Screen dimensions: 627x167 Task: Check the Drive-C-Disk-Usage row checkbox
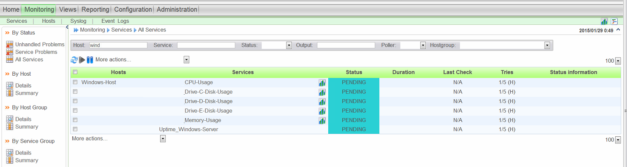[x=75, y=92]
